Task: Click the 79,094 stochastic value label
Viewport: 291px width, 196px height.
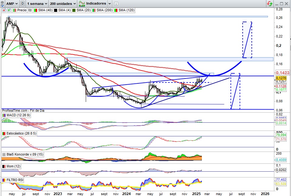Action: pyautogui.click(x=281, y=135)
